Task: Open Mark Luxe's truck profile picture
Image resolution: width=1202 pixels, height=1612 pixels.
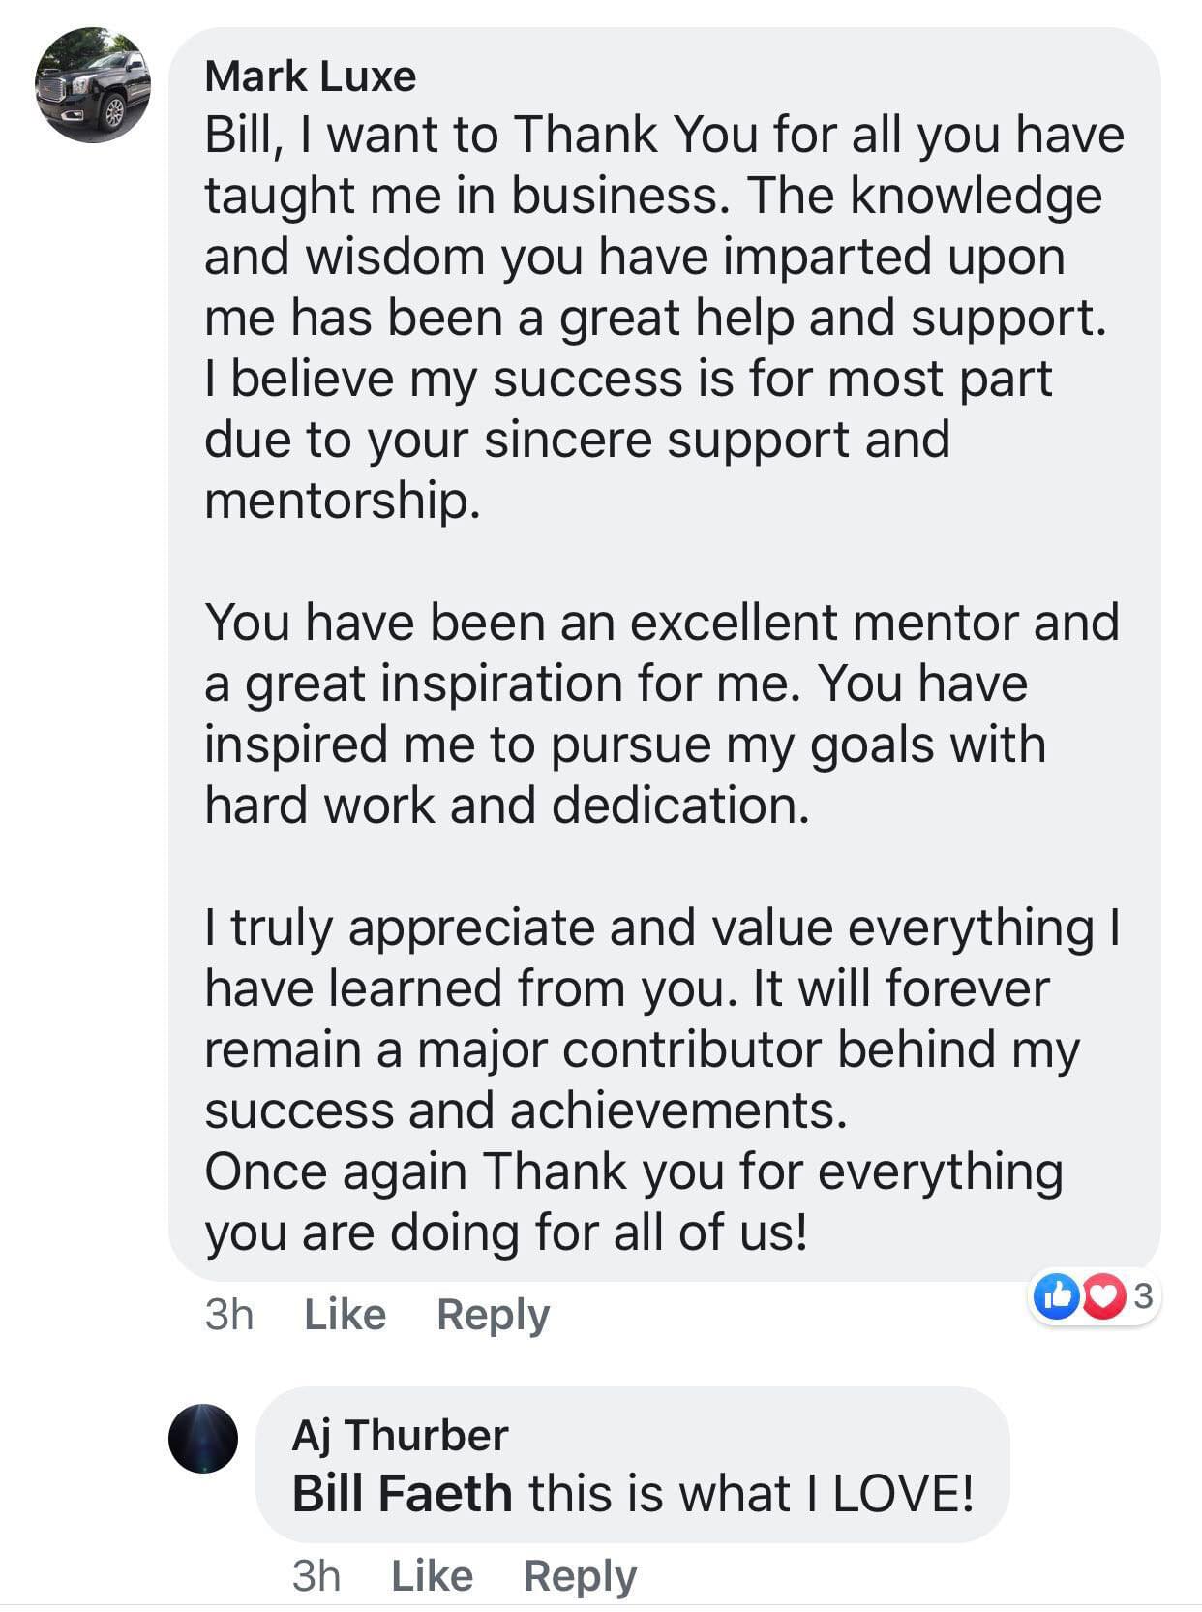Action: [93, 85]
